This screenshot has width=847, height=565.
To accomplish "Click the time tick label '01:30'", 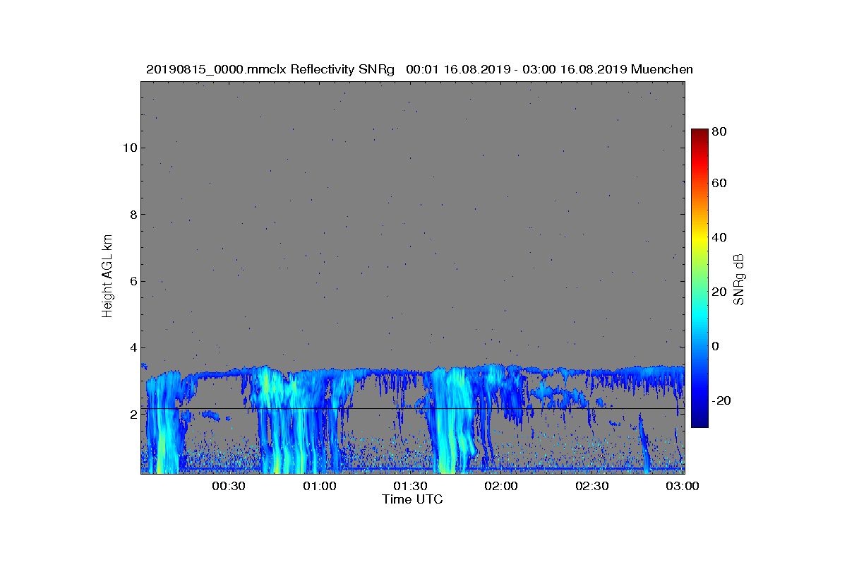I will [x=410, y=486].
